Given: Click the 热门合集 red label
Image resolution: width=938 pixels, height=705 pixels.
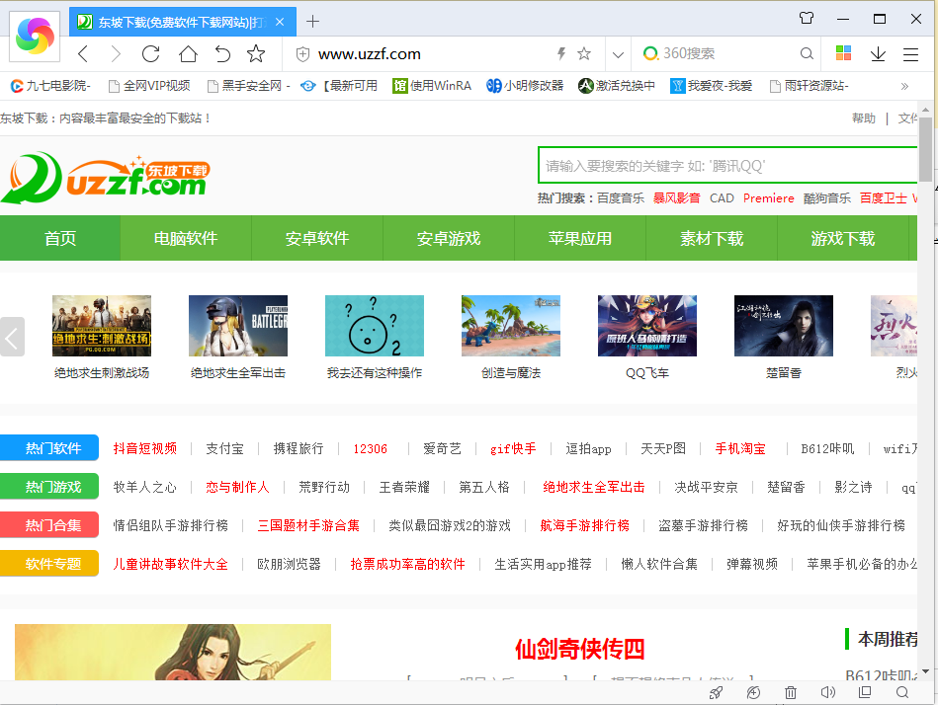Looking at the screenshot, I should 49,525.
